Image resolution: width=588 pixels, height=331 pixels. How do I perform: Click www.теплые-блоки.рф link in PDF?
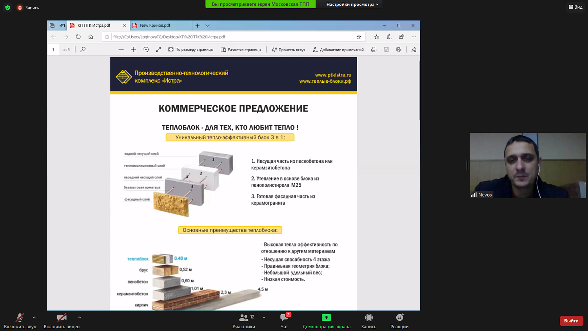coord(325,81)
